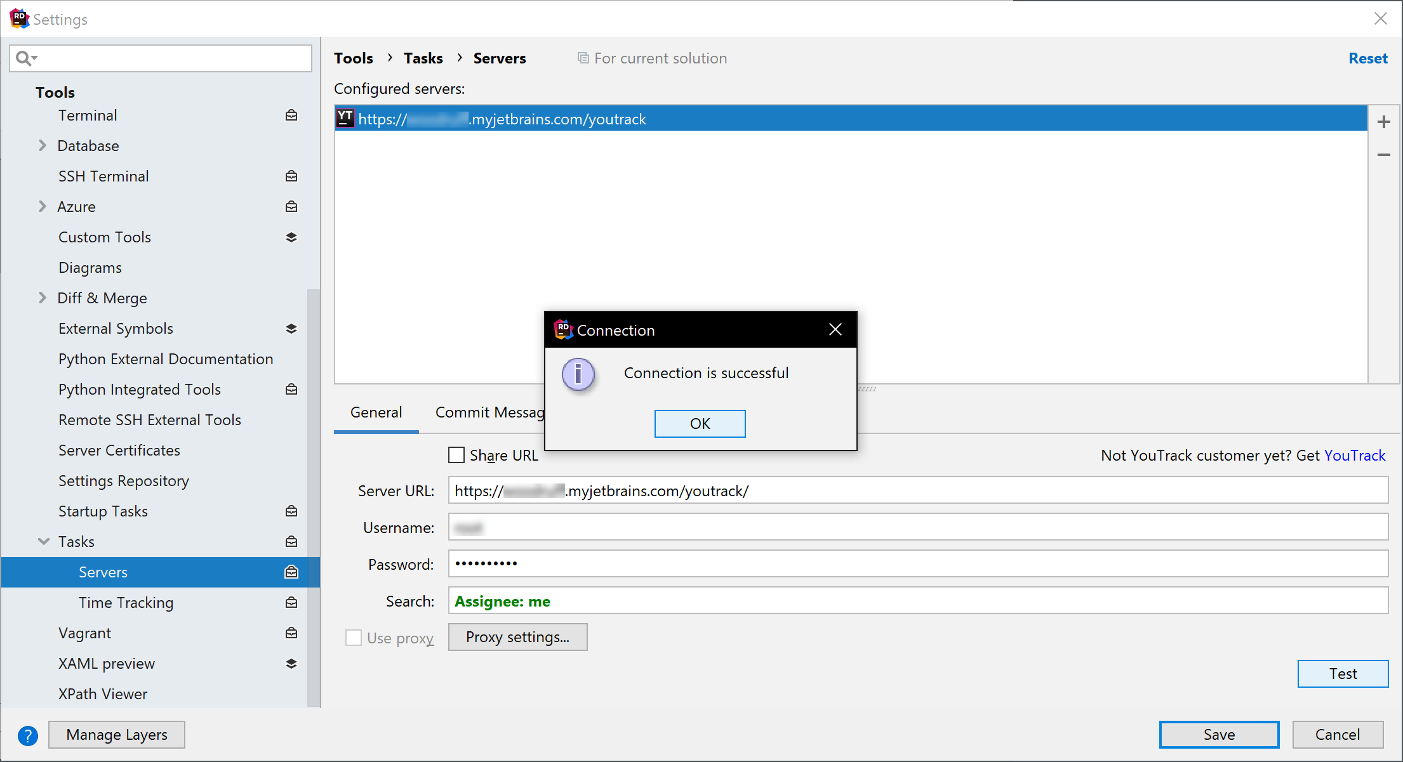Click the layer icon next to Servers

click(x=291, y=572)
